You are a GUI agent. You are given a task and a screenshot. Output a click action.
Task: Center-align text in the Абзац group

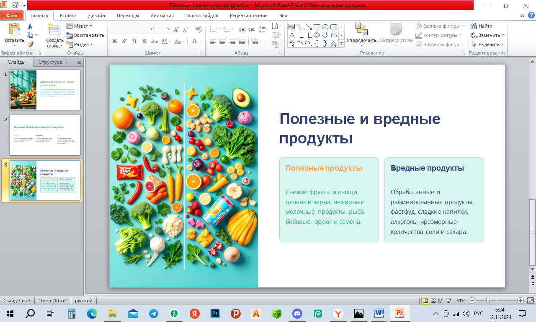[222, 41]
